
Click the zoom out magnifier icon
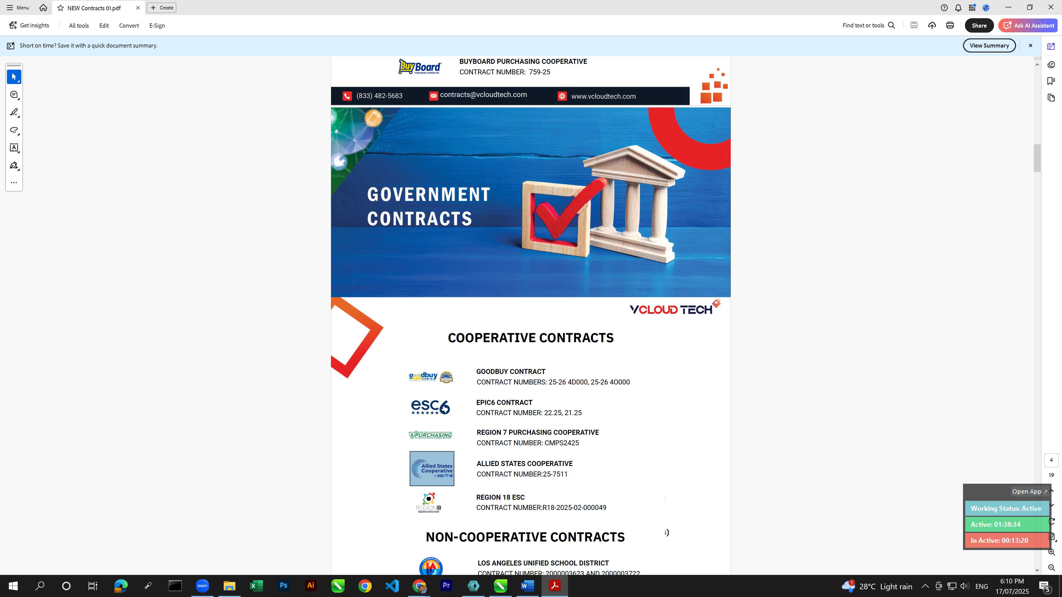[x=1052, y=568]
